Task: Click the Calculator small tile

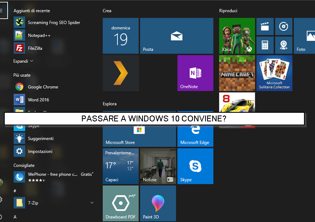Action: click(265, 45)
